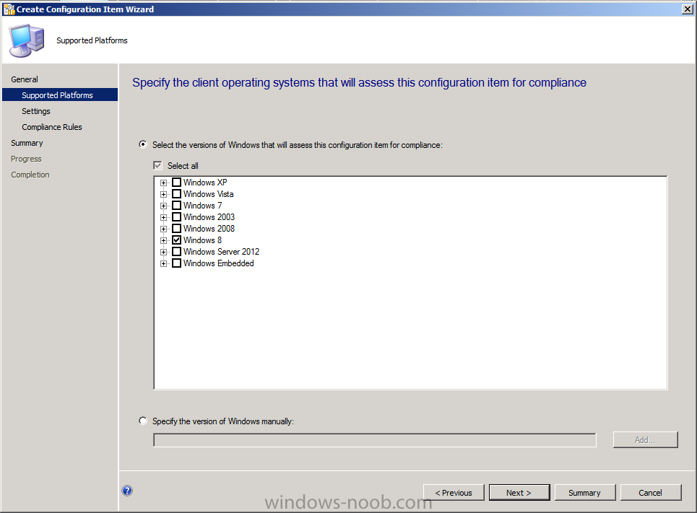Click the computer monitor header icon

(x=27, y=40)
